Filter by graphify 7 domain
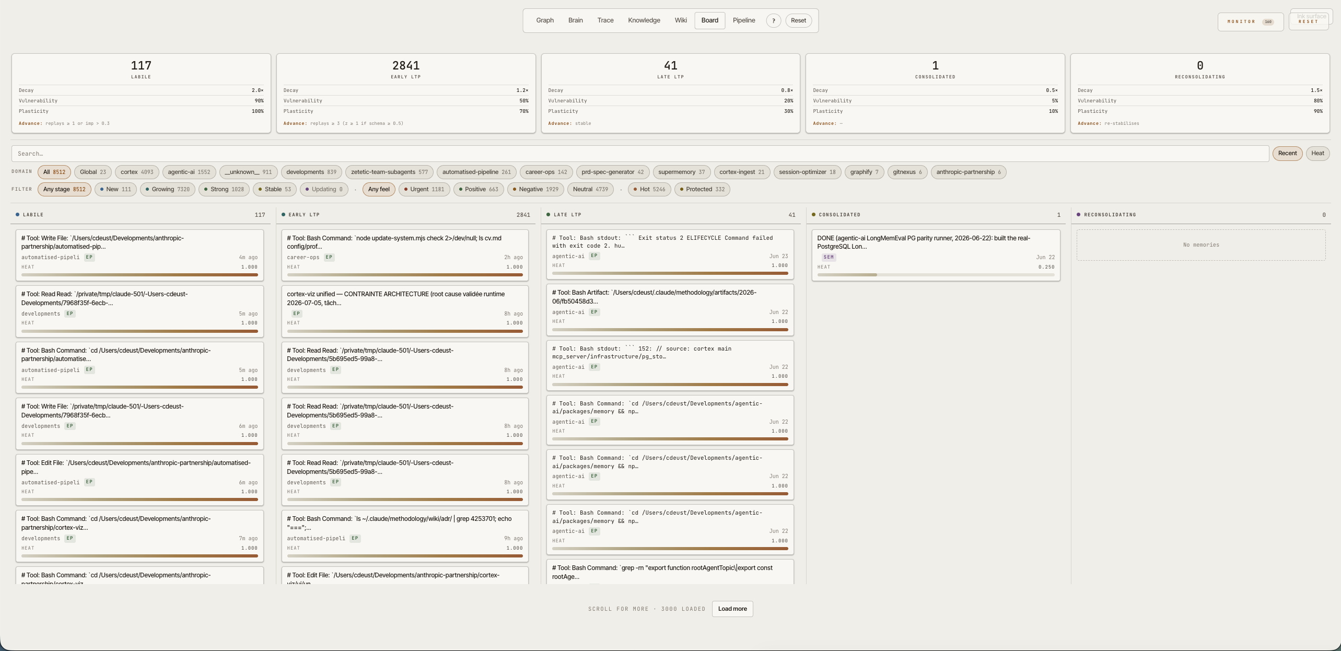The height and width of the screenshot is (651, 1341). [x=864, y=172]
